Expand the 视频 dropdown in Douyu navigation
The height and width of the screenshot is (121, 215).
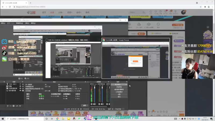(x=70, y=12)
